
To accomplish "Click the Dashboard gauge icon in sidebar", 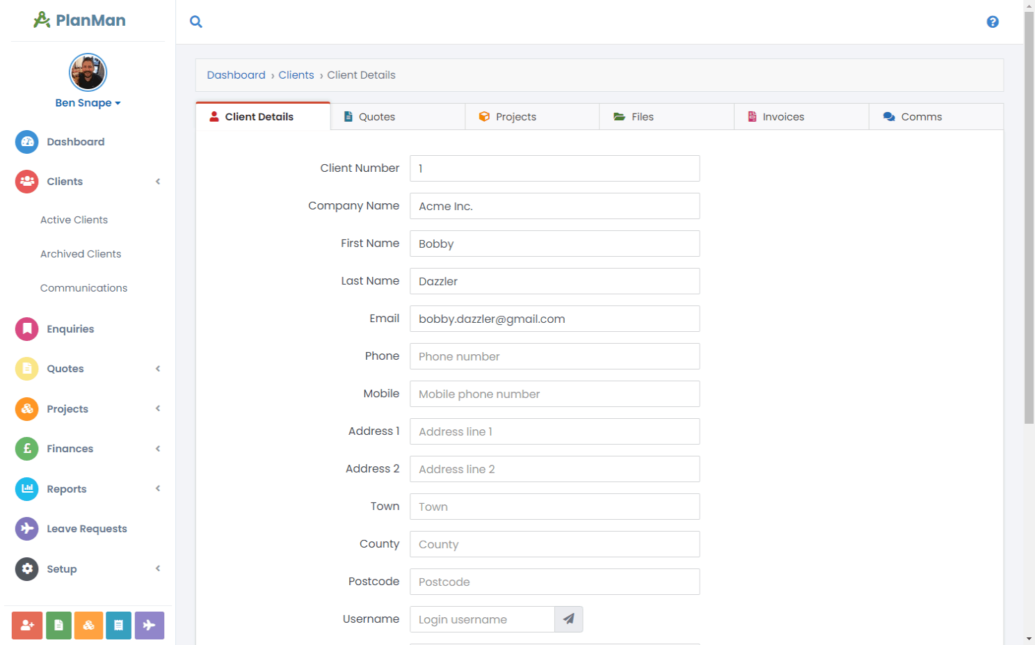I will 27,142.
